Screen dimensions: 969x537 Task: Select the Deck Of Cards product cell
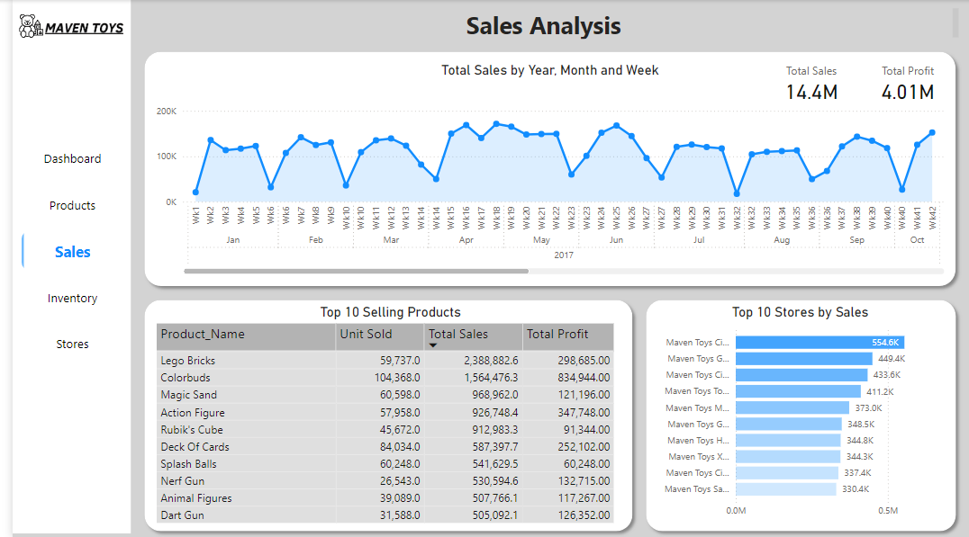click(x=195, y=447)
